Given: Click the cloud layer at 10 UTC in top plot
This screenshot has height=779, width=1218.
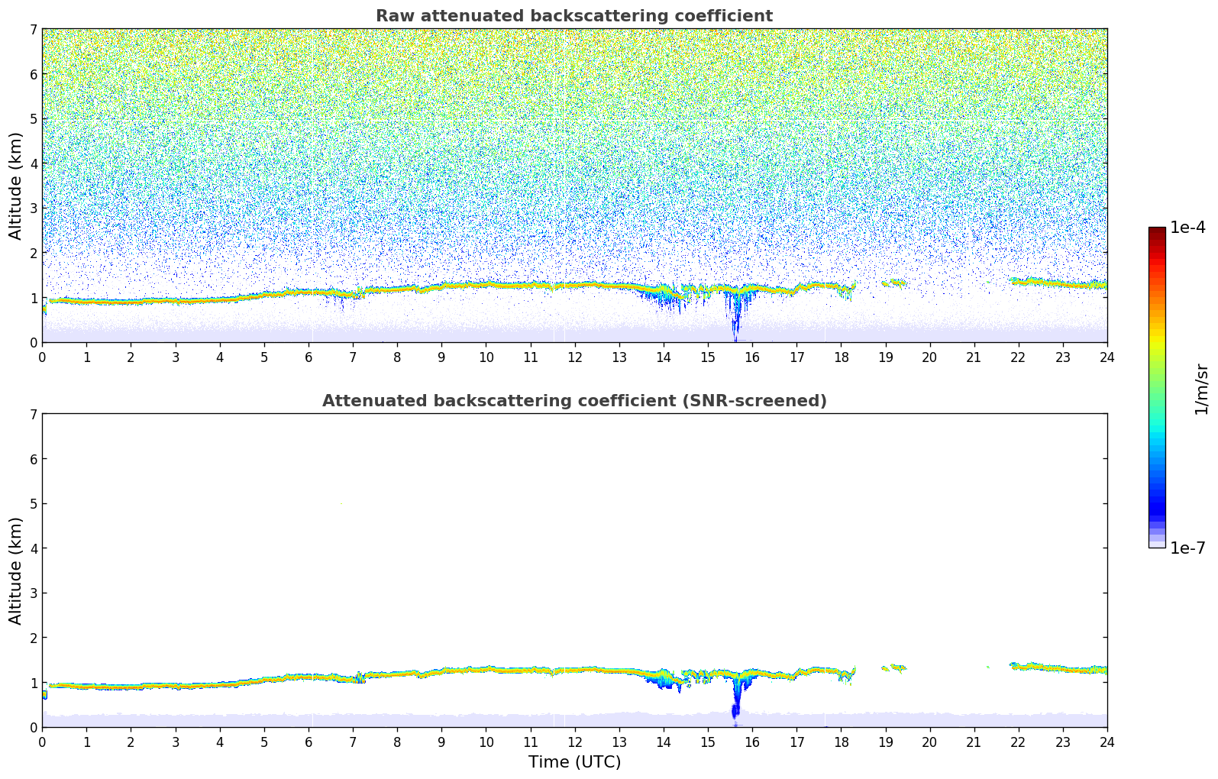Looking at the screenshot, I should 486,285.
